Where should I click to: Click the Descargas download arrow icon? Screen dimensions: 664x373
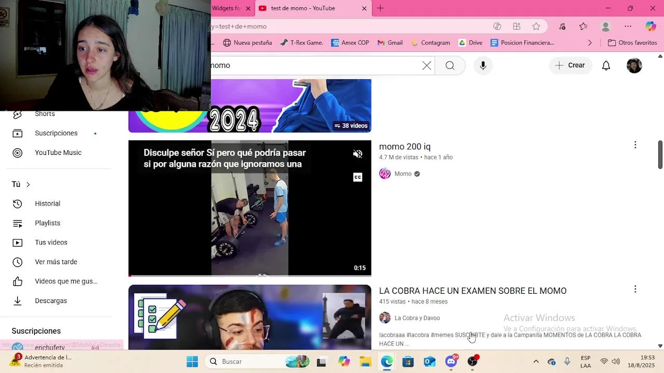point(18,300)
